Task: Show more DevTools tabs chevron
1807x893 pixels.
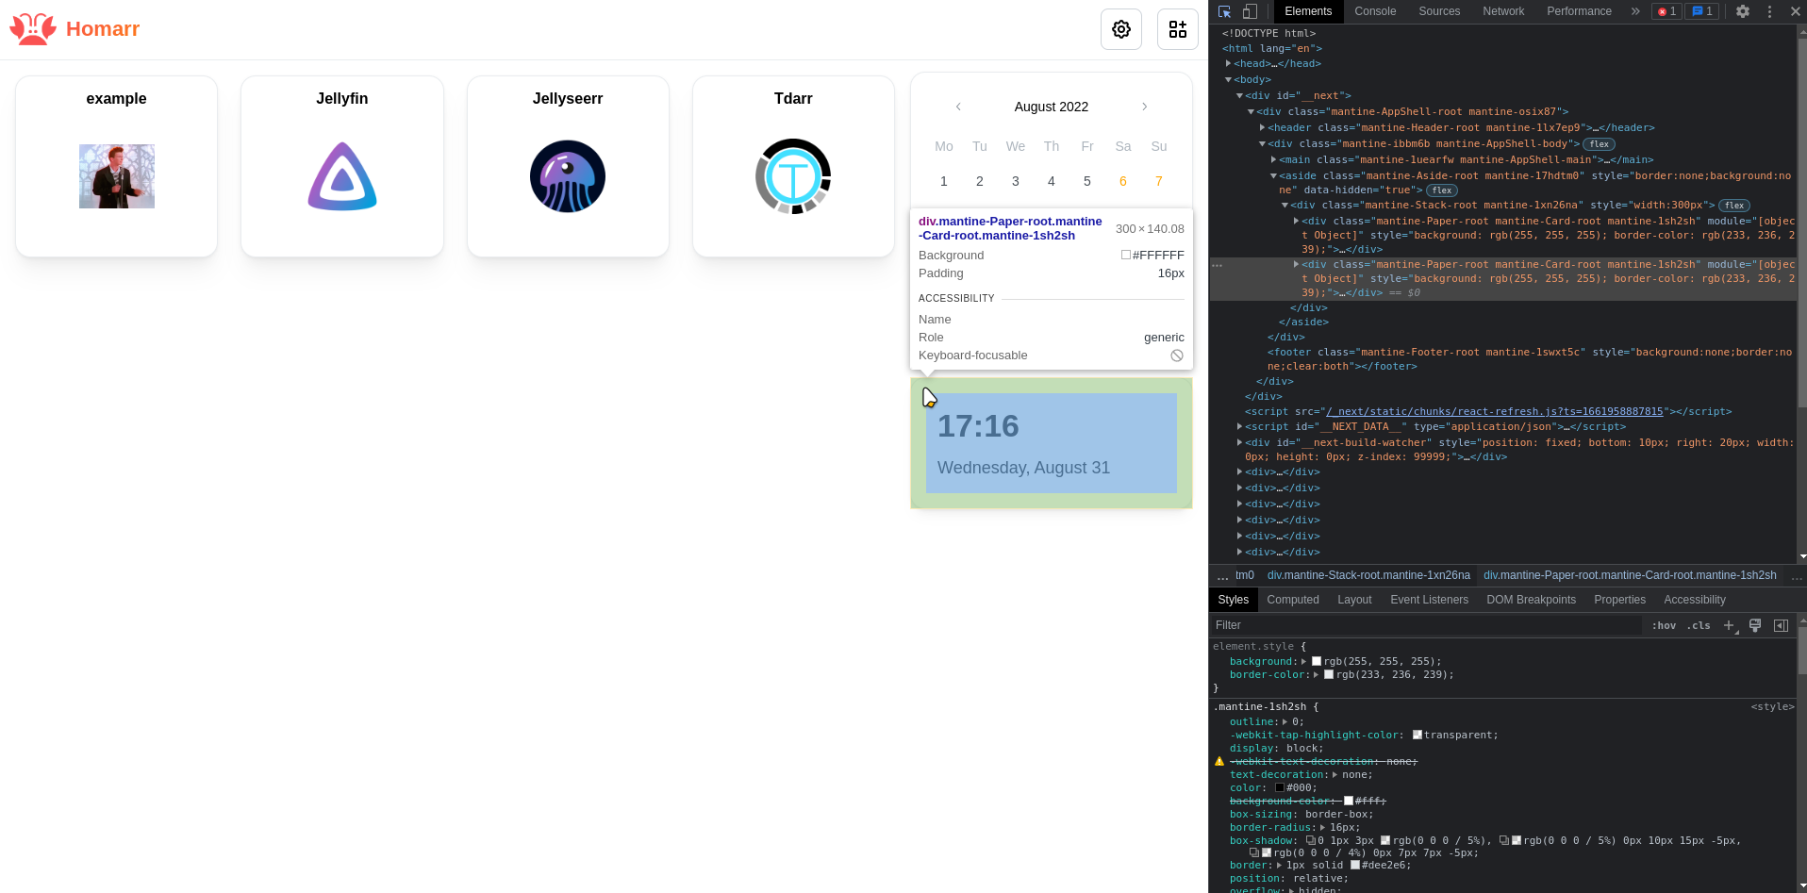Action: click(1635, 11)
